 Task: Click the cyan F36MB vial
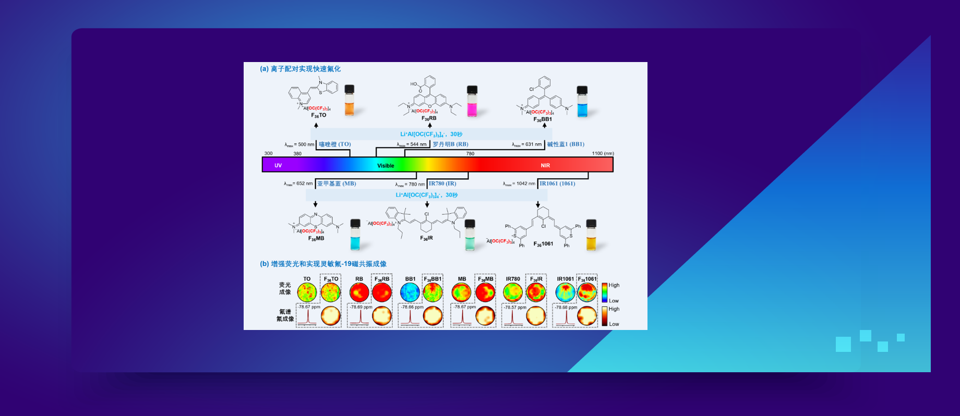[355, 235]
